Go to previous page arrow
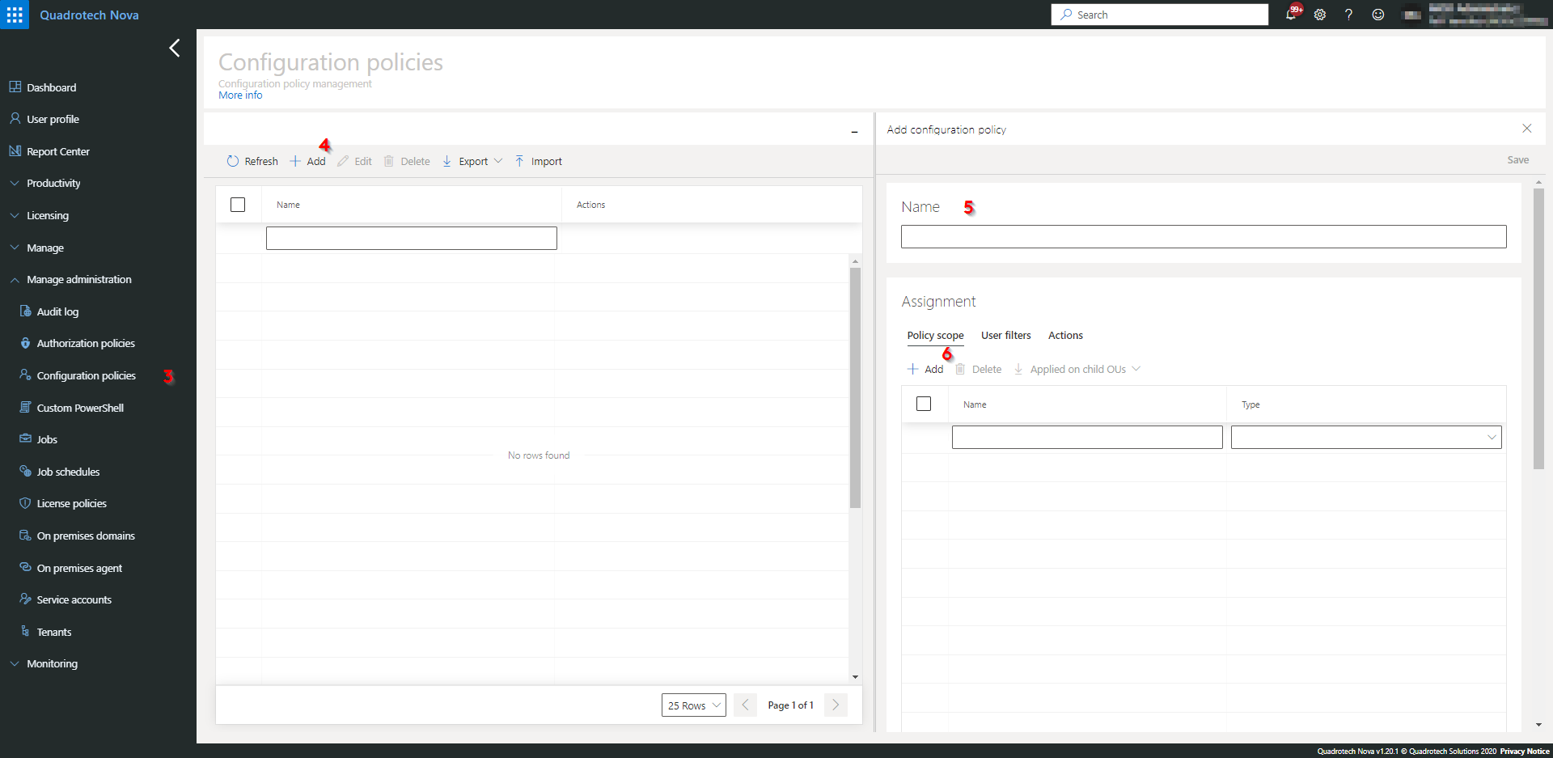This screenshot has width=1553, height=758. 745,705
